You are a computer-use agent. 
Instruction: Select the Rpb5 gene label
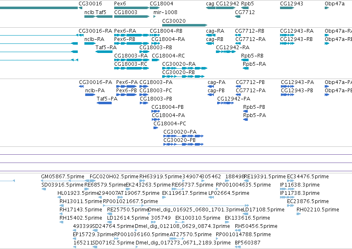pyautogui.click(x=247, y=4)
